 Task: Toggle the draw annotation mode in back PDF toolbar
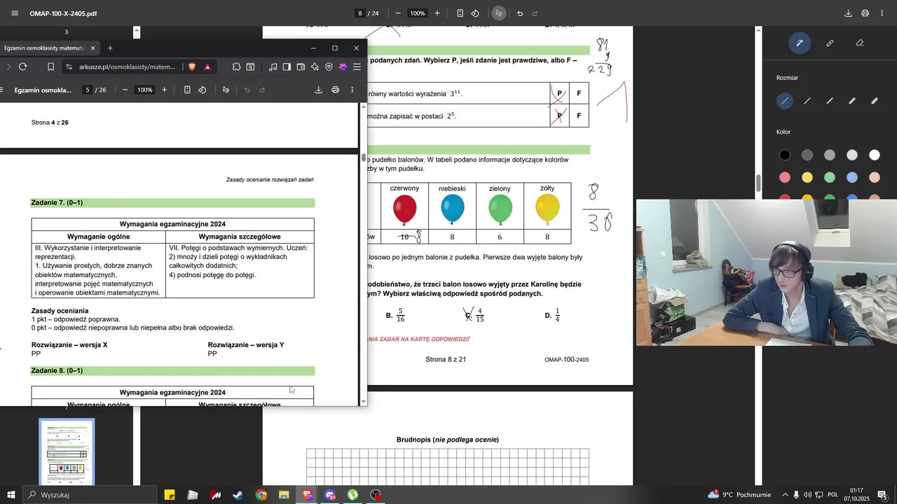(x=499, y=13)
